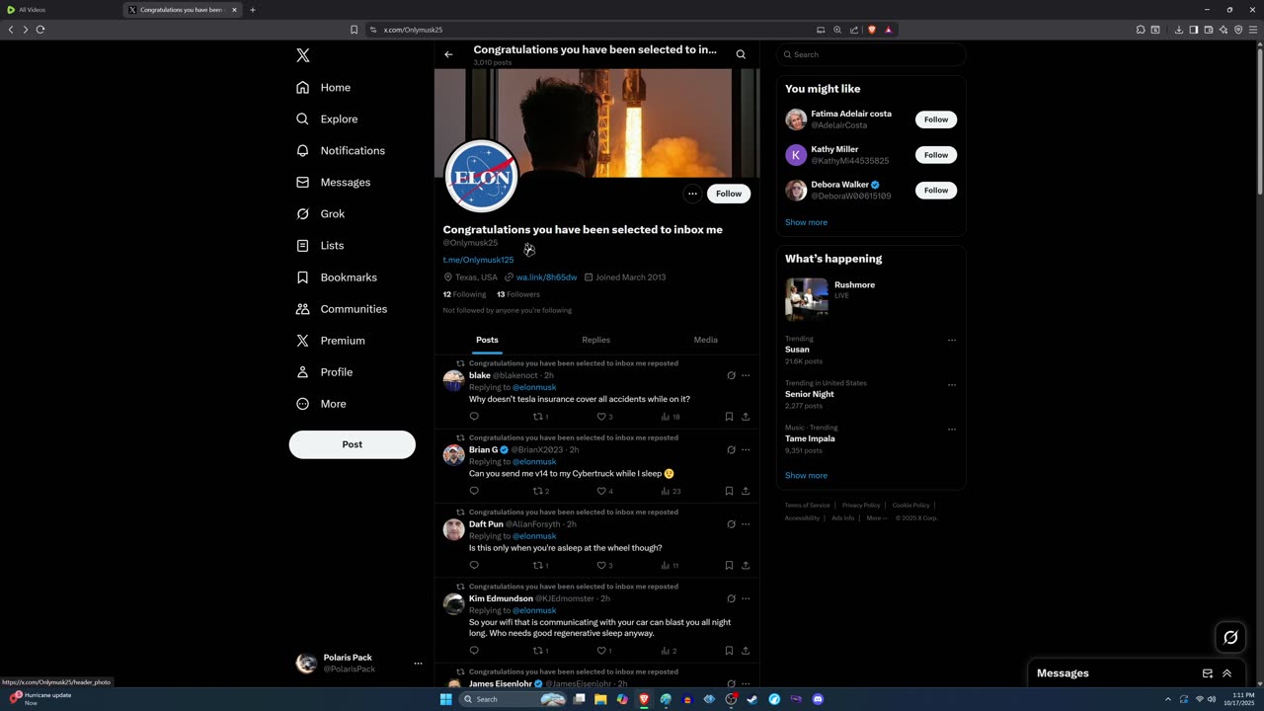Open profile three-dot options menu
Viewport: 1264px width, 711px height.
pos(692,194)
